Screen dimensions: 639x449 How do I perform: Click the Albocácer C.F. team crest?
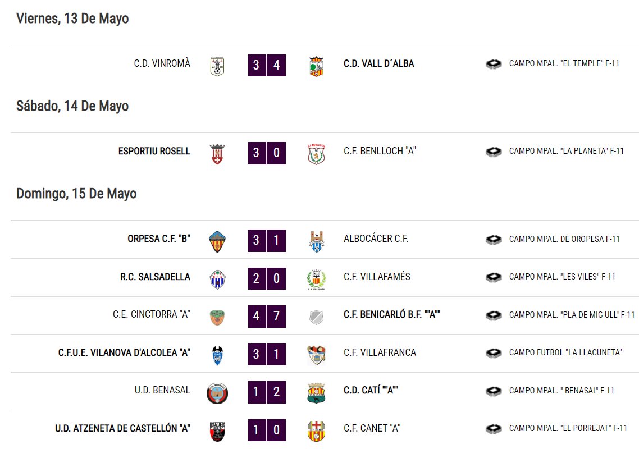[x=316, y=241]
